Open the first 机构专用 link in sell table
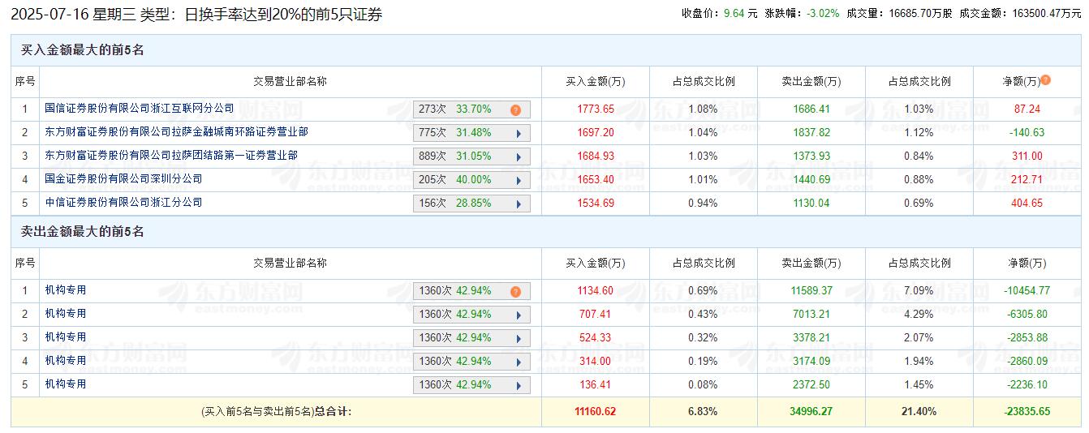Image resolution: width=1089 pixels, height=433 pixels. pyautogui.click(x=66, y=290)
